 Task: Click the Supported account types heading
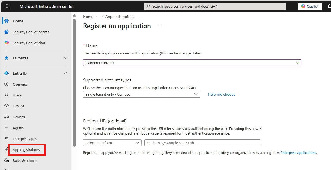coord(107,80)
